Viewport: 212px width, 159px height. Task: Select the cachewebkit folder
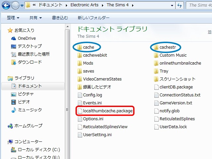tap(92, 55)
